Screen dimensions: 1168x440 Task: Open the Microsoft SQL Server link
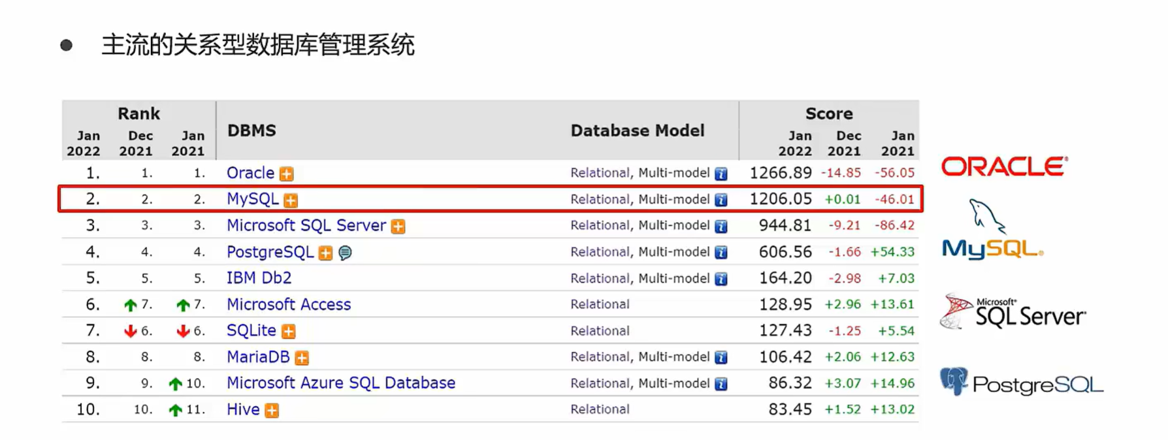pos(306,225)
